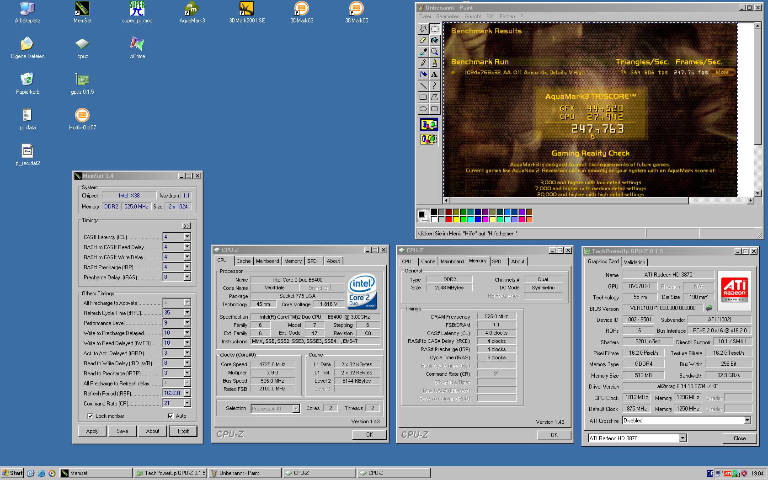This screenshot has height=480, width=768.
Task: Toggle the Auto checkbox in MemSet
Action: (171, 416)
